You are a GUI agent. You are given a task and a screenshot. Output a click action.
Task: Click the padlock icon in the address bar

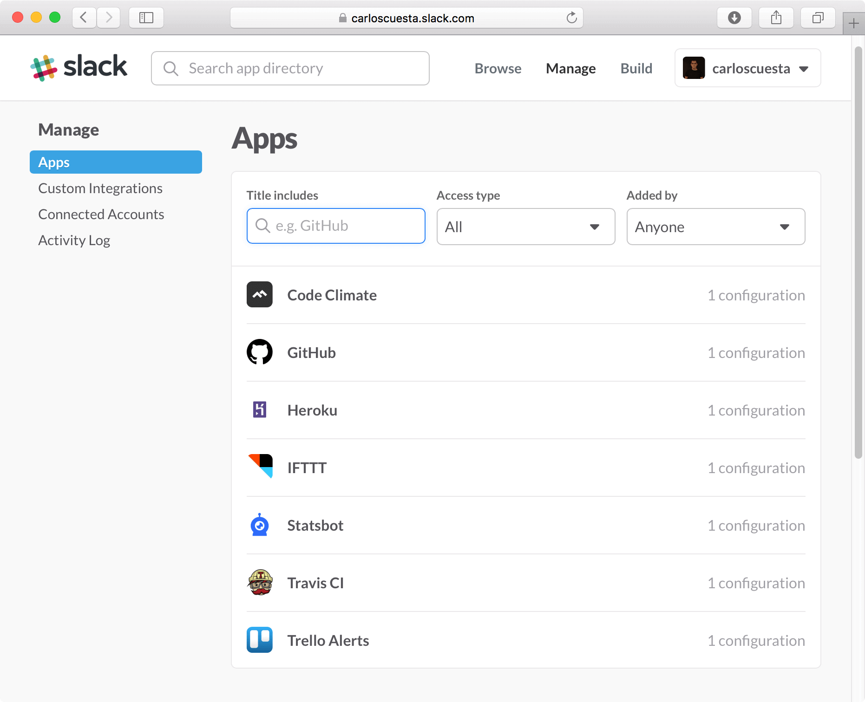[x=343, y=18]
